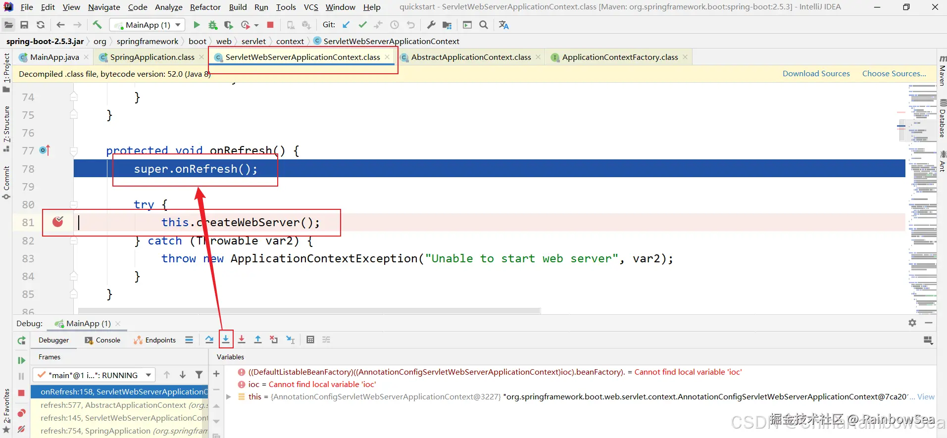This screenshot has height=438, width=947.
Task: Open the Refactor menu
Action: tap(205, 7)
